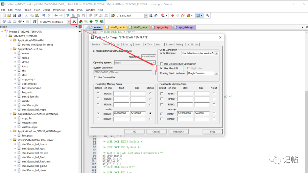Viewport: 308px width, 173px height.
Task: Uncheck the Use MicroLIB checkbox
Action: point(161,68)
